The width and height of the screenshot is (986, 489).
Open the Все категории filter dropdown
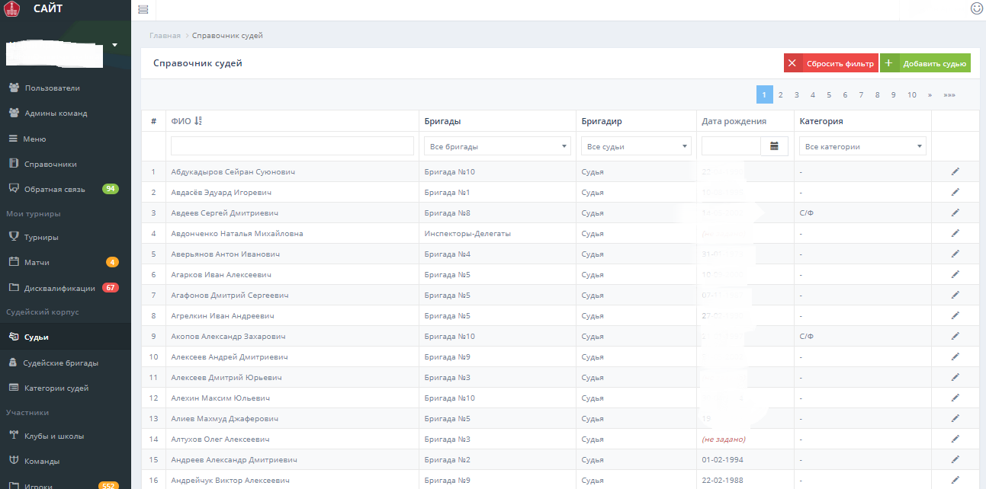point(862,146)
